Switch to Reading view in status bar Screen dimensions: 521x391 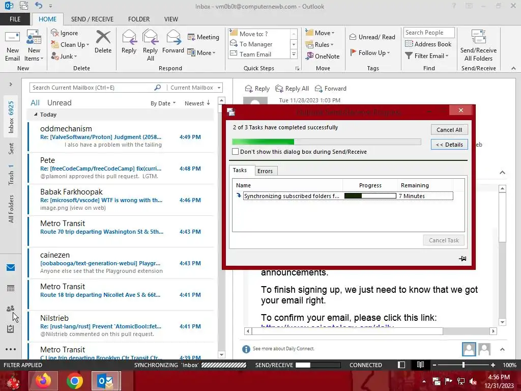pyautogui.click(x=420, y=365)
